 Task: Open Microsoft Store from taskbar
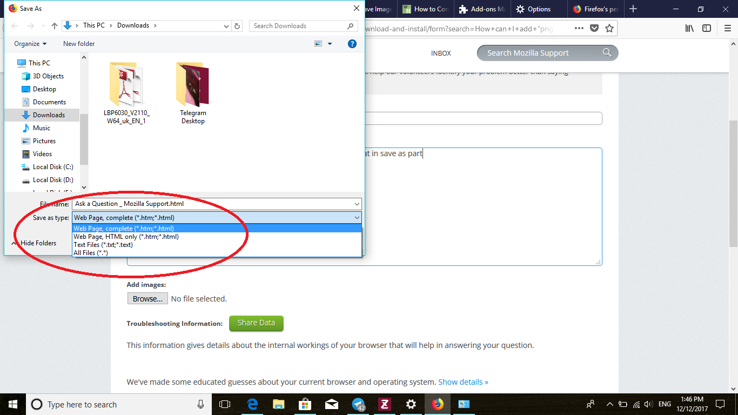305,404
